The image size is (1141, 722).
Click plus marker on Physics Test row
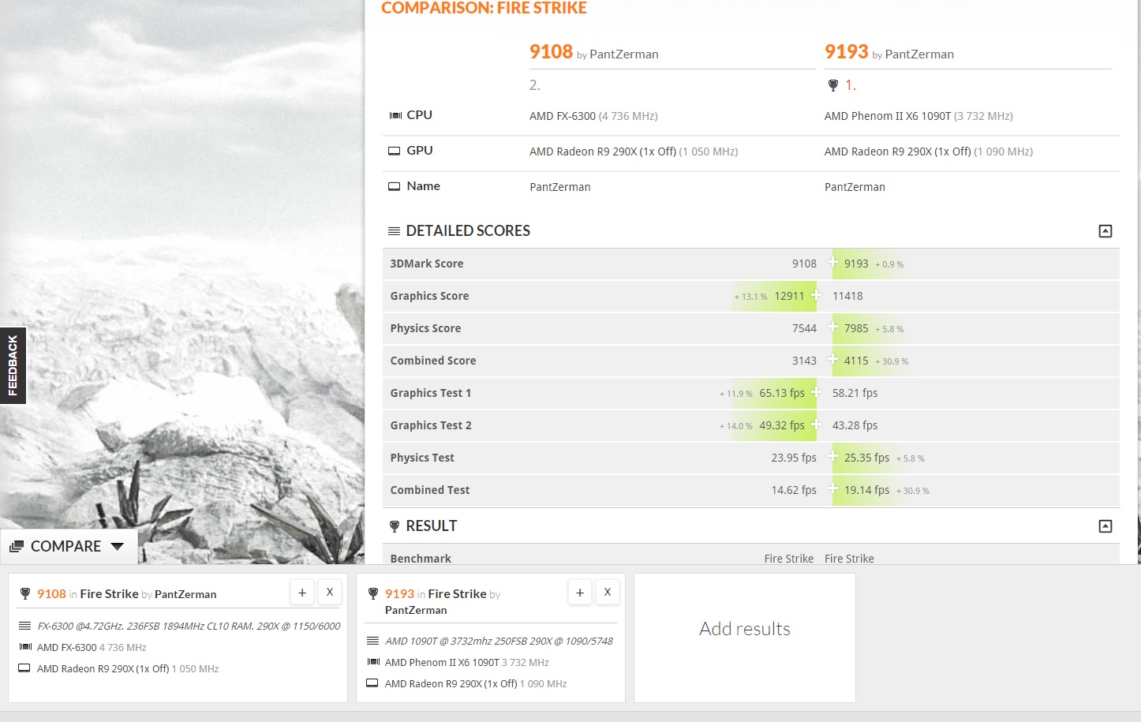(832, 456)
